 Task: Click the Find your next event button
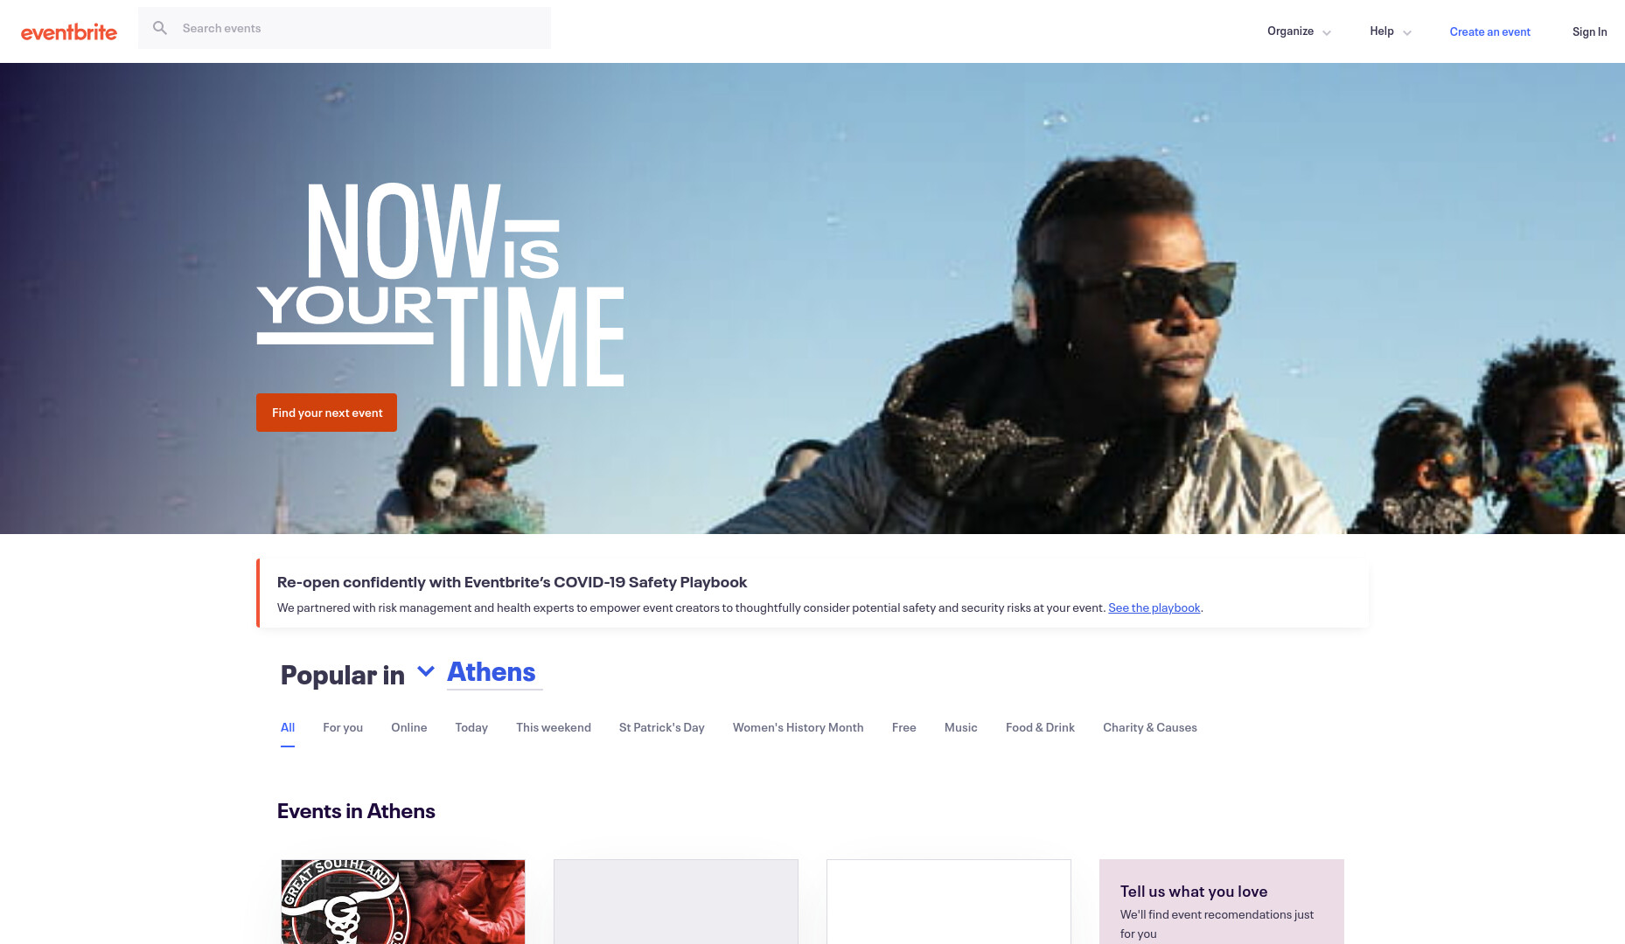tap(326, 413)
